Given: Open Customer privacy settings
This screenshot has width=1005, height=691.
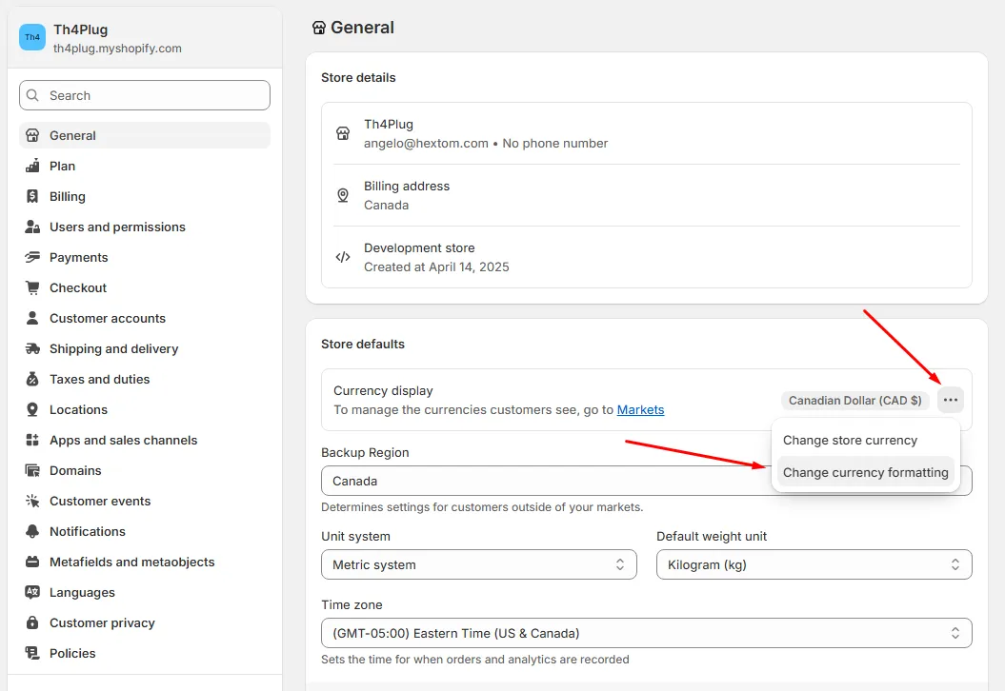Looking at the screenshot, I should 145,622.
